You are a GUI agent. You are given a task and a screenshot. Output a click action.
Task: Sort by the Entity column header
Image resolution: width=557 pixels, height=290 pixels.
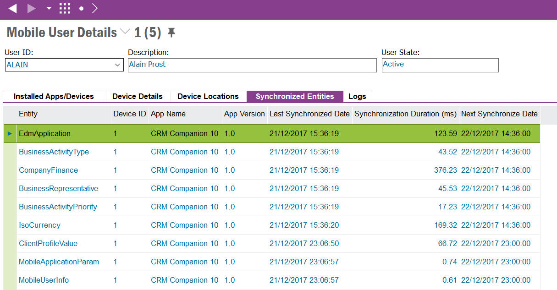(28, 114)
